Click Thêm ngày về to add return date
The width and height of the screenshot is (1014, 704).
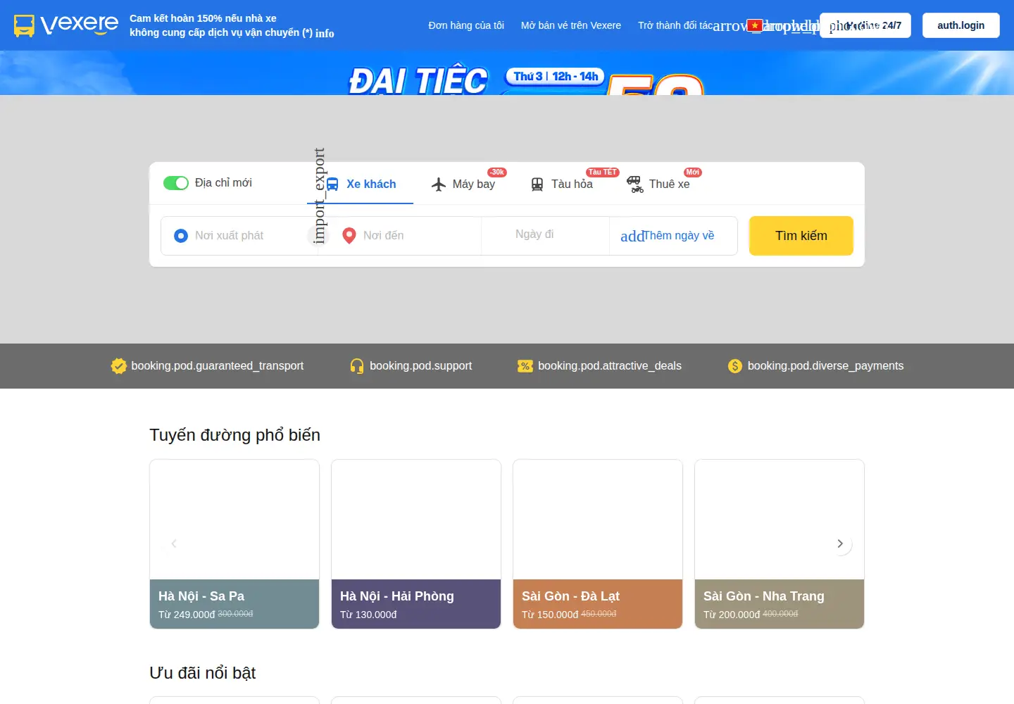click(673, 236)
